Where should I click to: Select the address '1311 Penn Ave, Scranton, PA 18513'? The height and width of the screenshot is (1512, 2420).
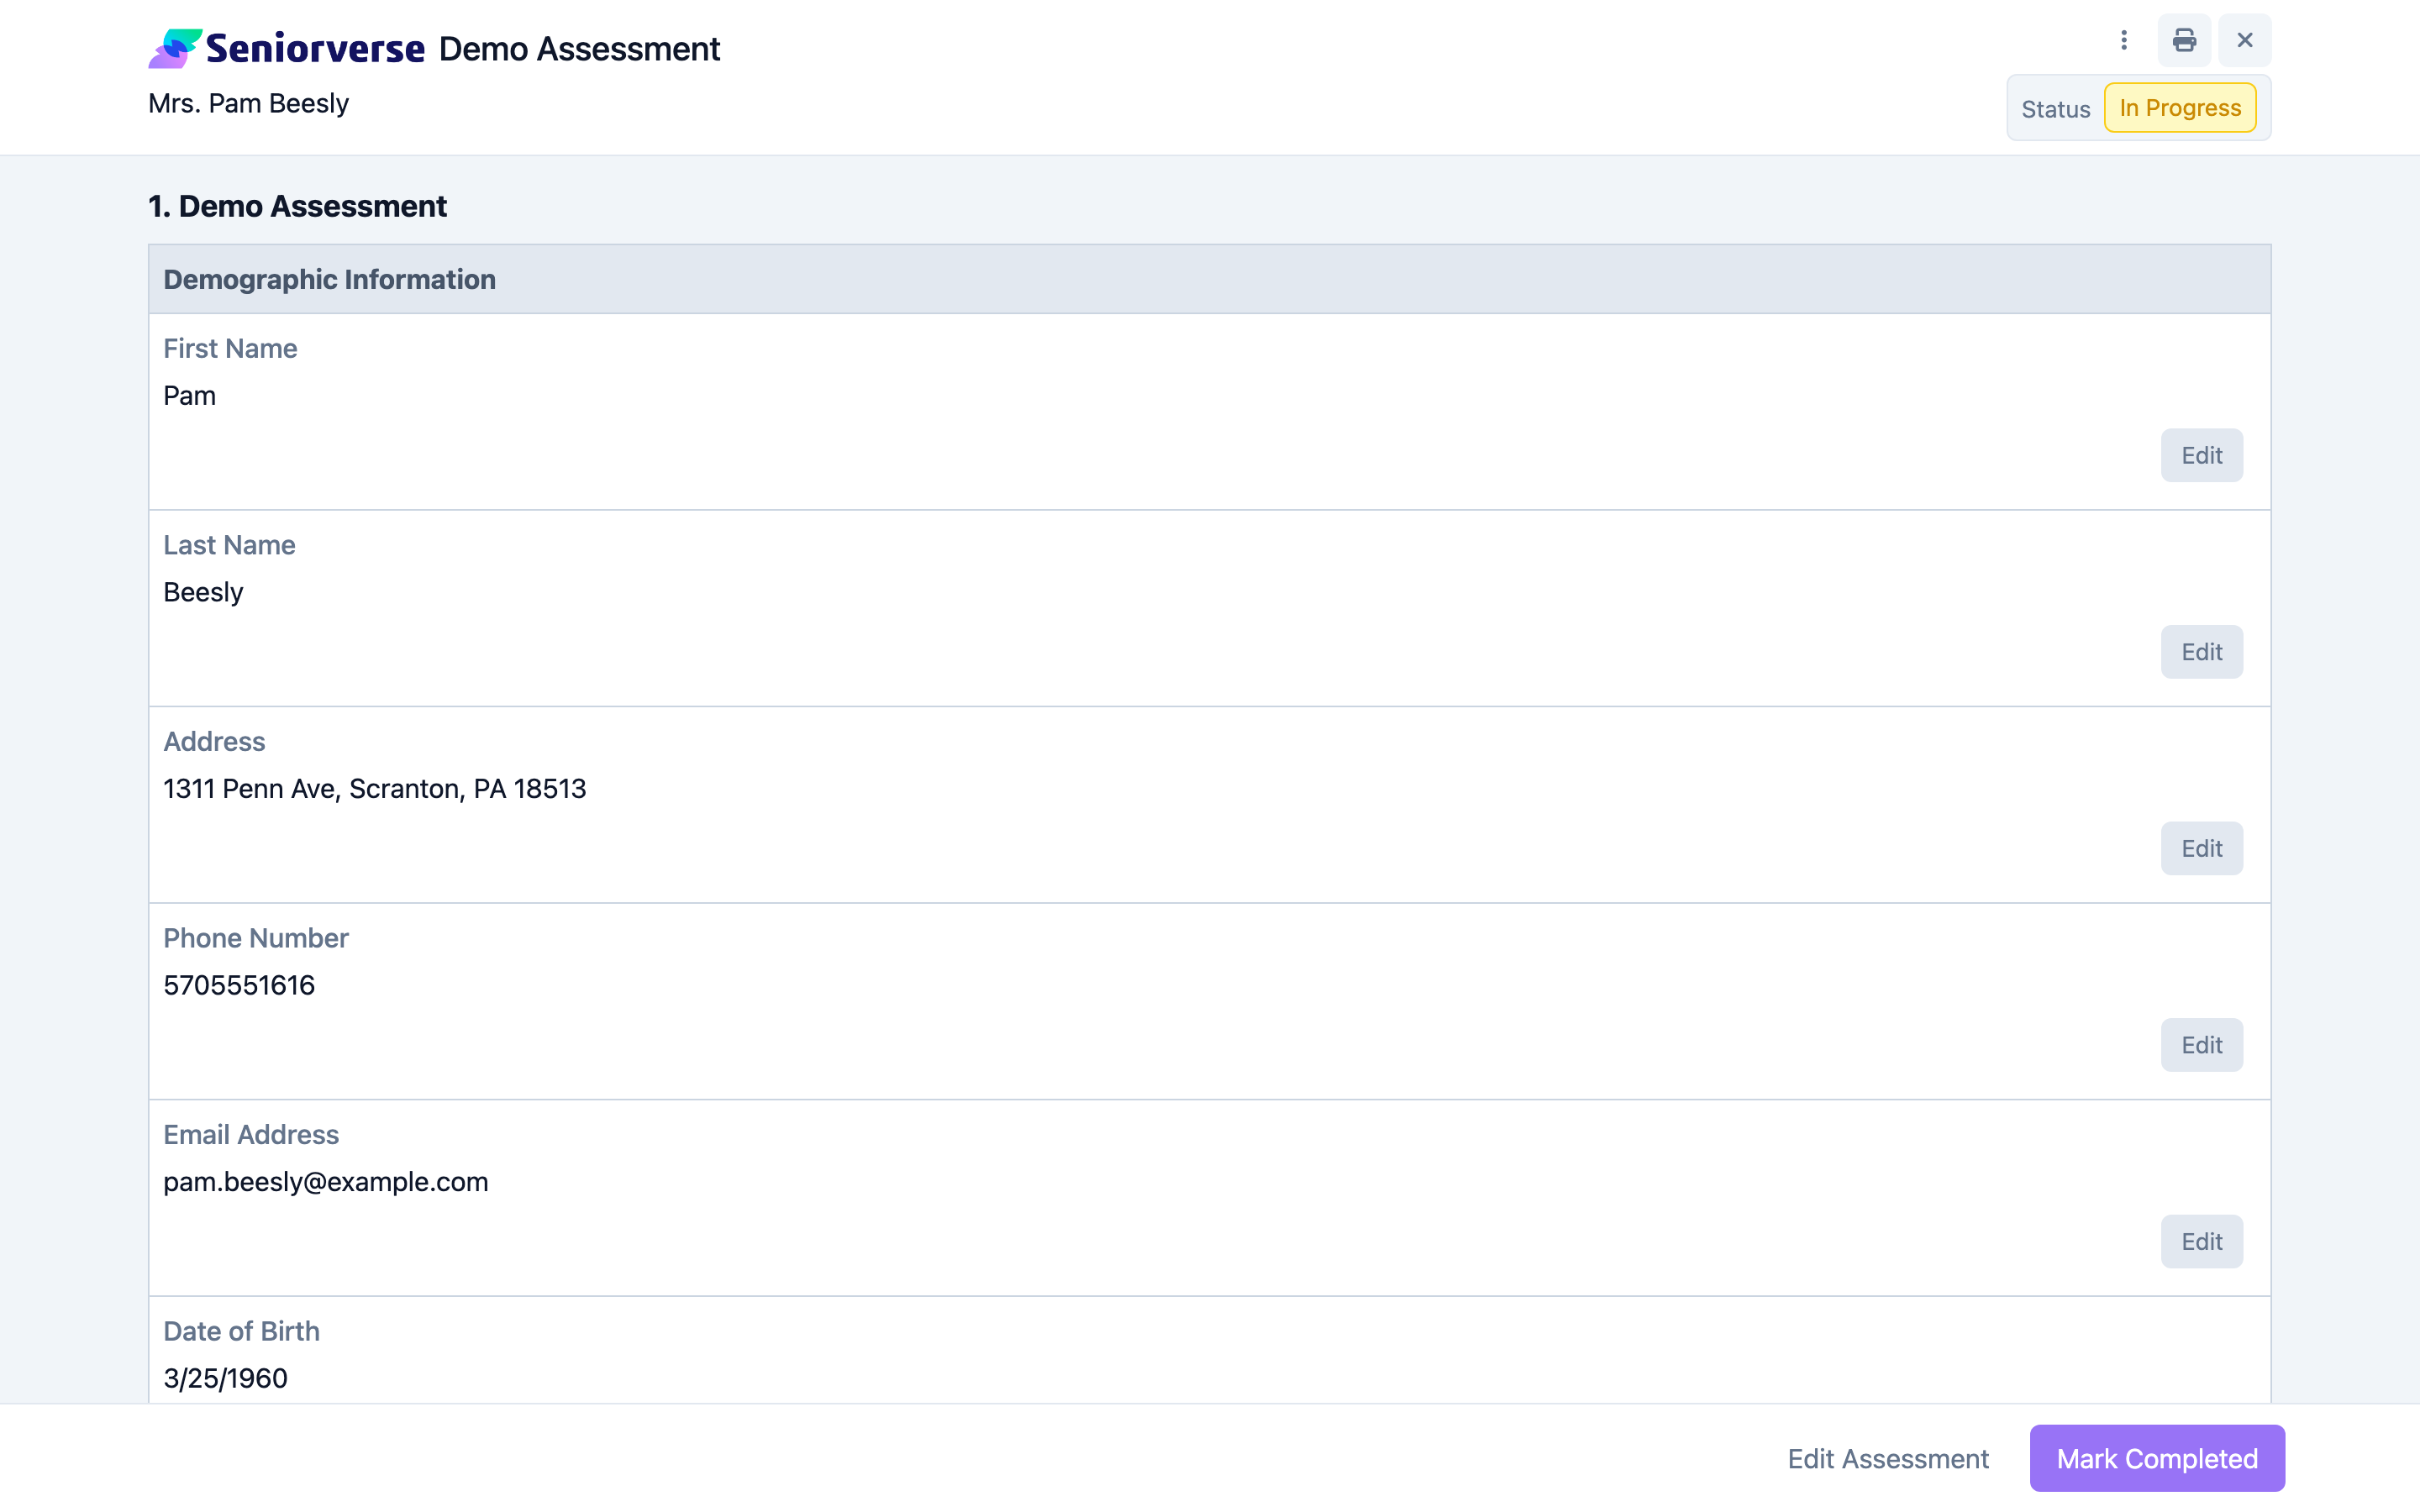click(x=375, y=789)
